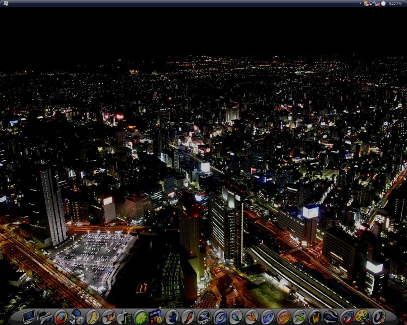Launch Yahoo Messenger from the dock
The height and width of the screenshot is (325, 407).
108,316
